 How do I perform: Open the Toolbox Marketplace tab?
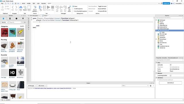[3, 18]
